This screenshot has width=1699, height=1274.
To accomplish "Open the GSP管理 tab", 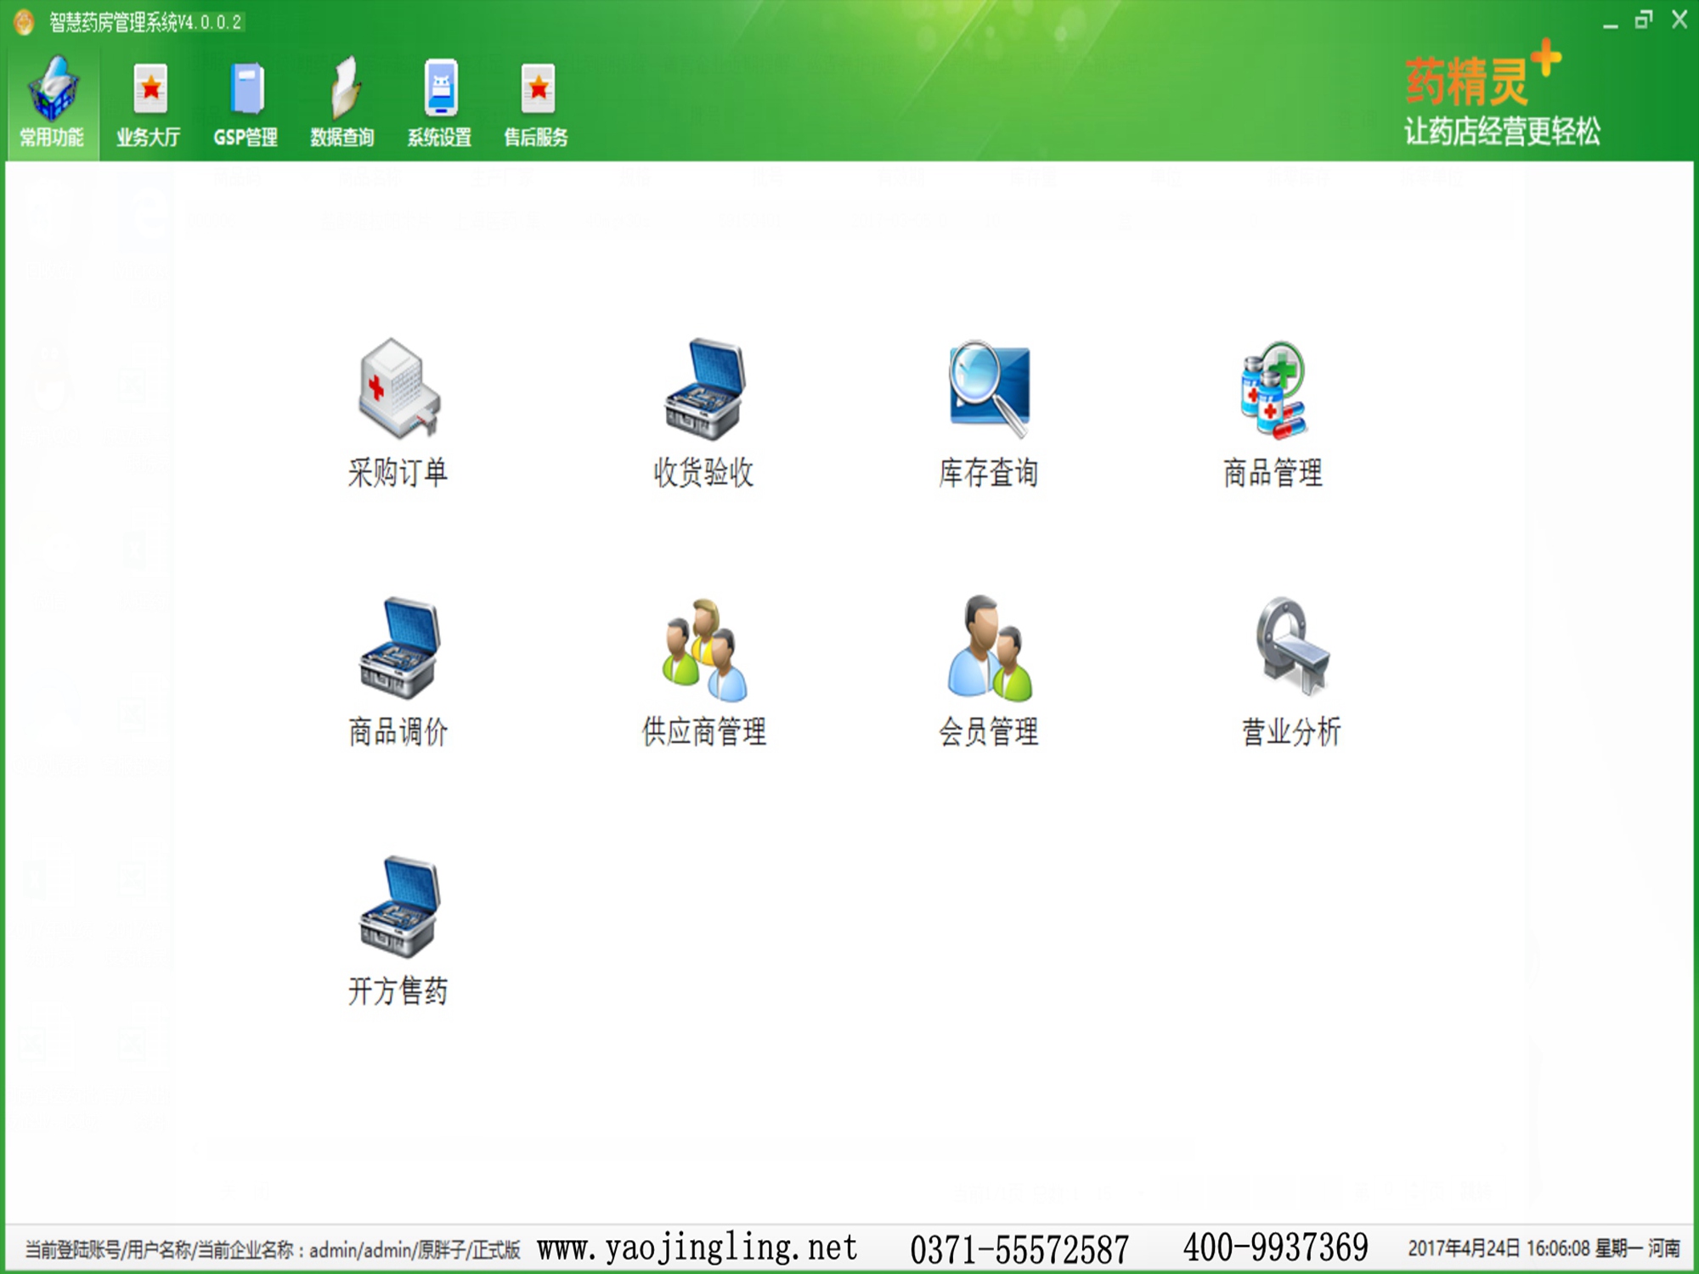I will click(246, 104).
